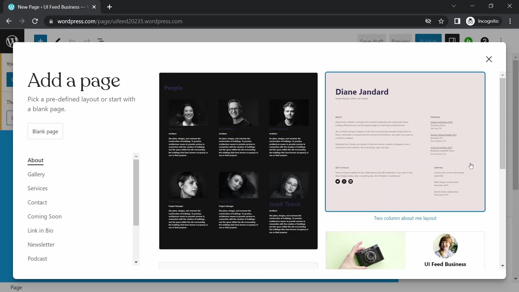Click the Help question mark icon
This screenshot has height=292, width=519.
(485, 41)
